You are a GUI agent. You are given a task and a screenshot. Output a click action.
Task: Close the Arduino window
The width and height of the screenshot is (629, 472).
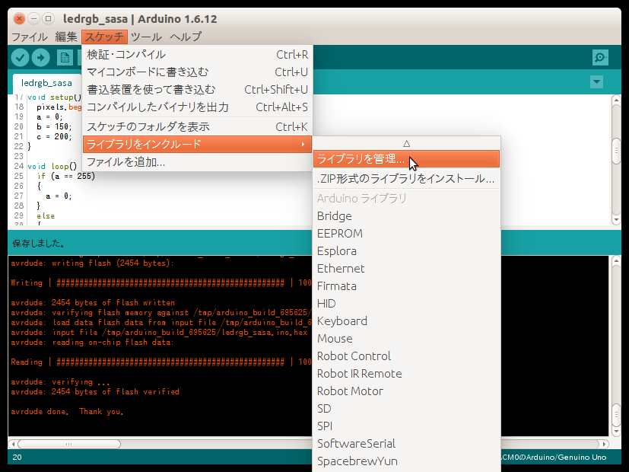(19, 18)
